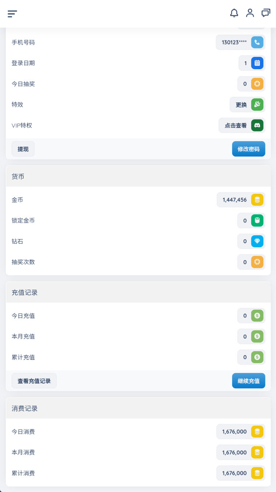Click 点击查看 for VIP privileges
Screen dimensions: 276x492
[235, 126]
